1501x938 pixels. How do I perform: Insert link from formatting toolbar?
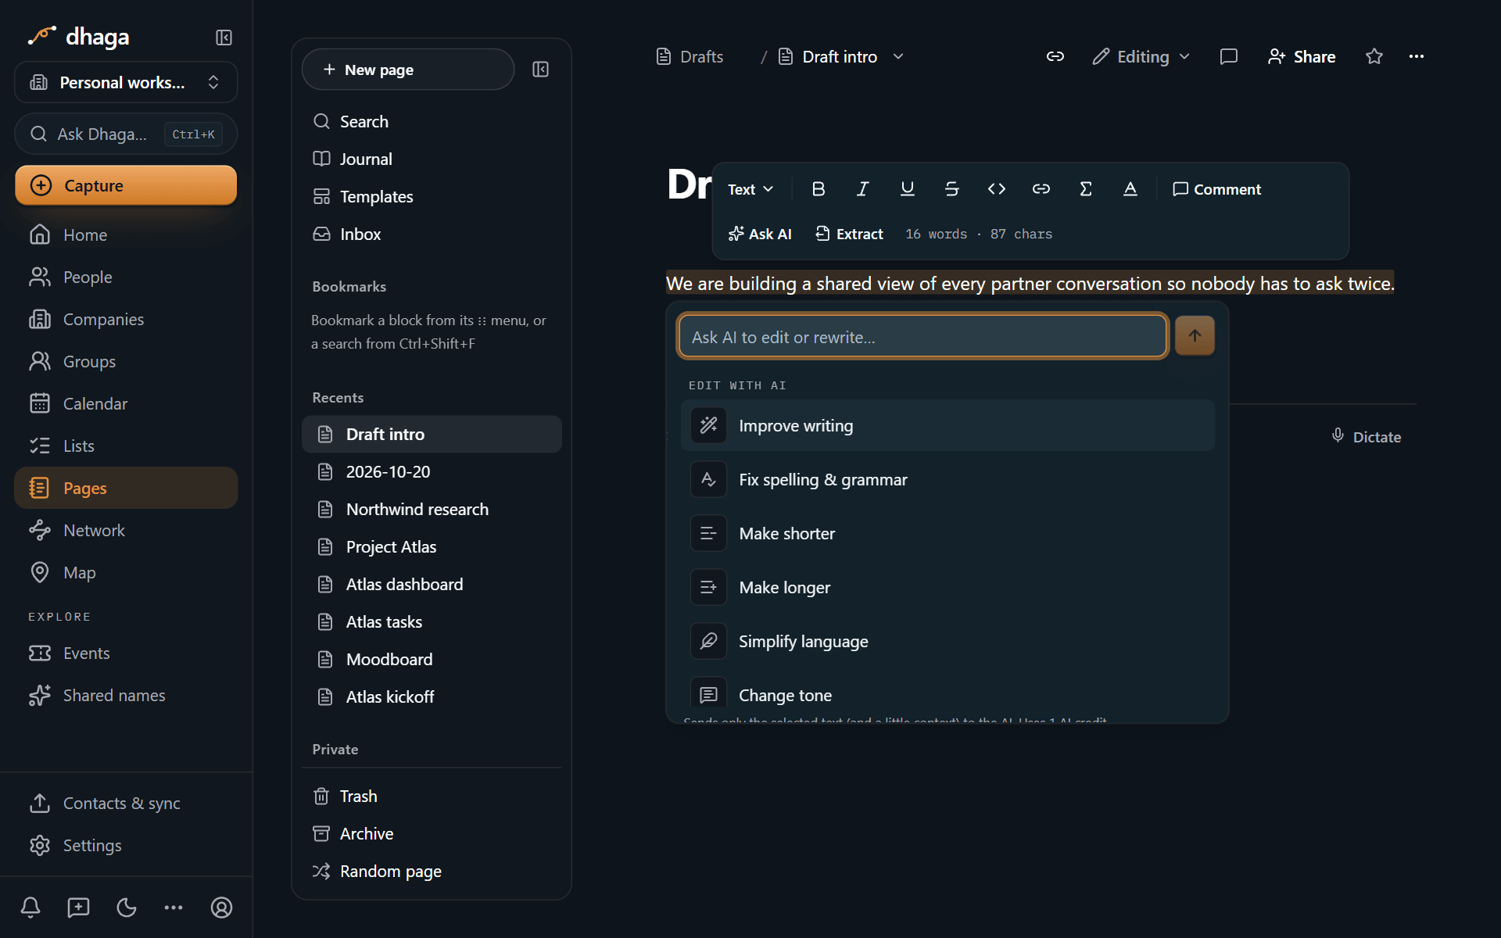1041,189
